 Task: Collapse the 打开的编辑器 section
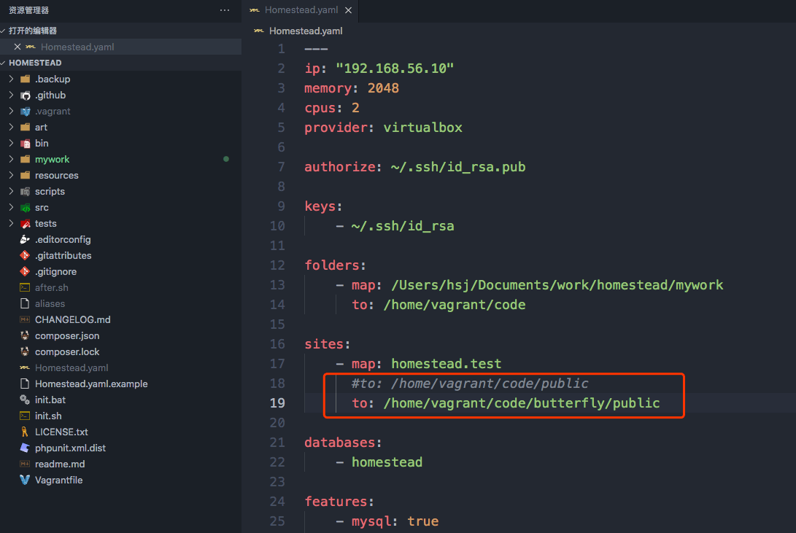pos(33,31)
